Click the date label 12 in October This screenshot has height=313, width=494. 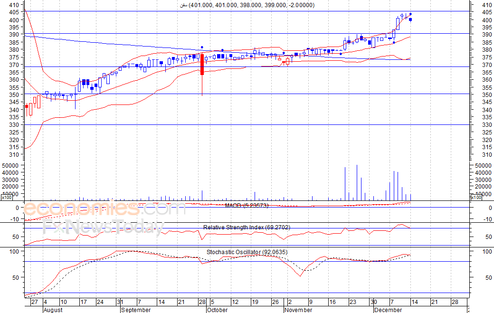coord(235,302)
